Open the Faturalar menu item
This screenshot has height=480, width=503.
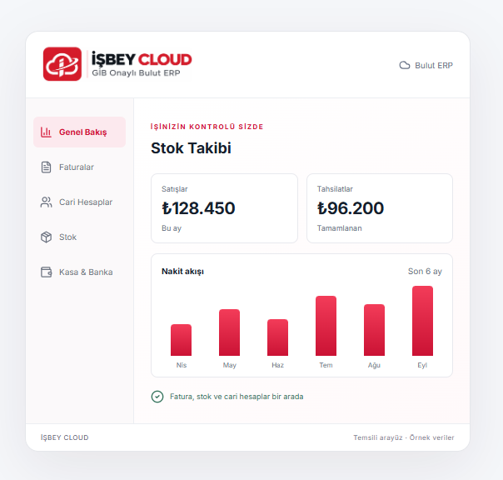(x=80, y=167)
